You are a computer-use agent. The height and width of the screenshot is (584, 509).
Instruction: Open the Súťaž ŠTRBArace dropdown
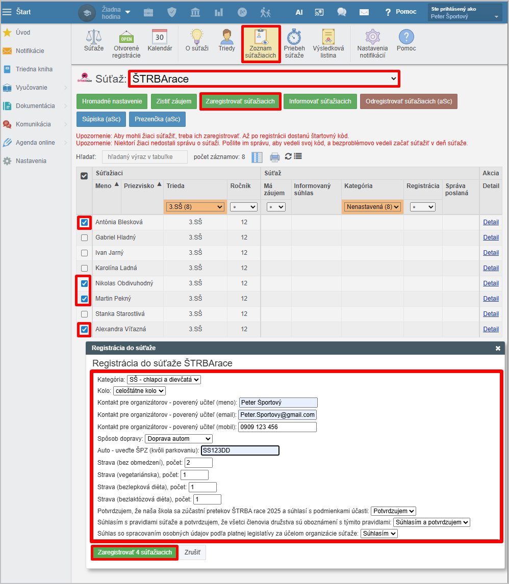coord(264,79)
